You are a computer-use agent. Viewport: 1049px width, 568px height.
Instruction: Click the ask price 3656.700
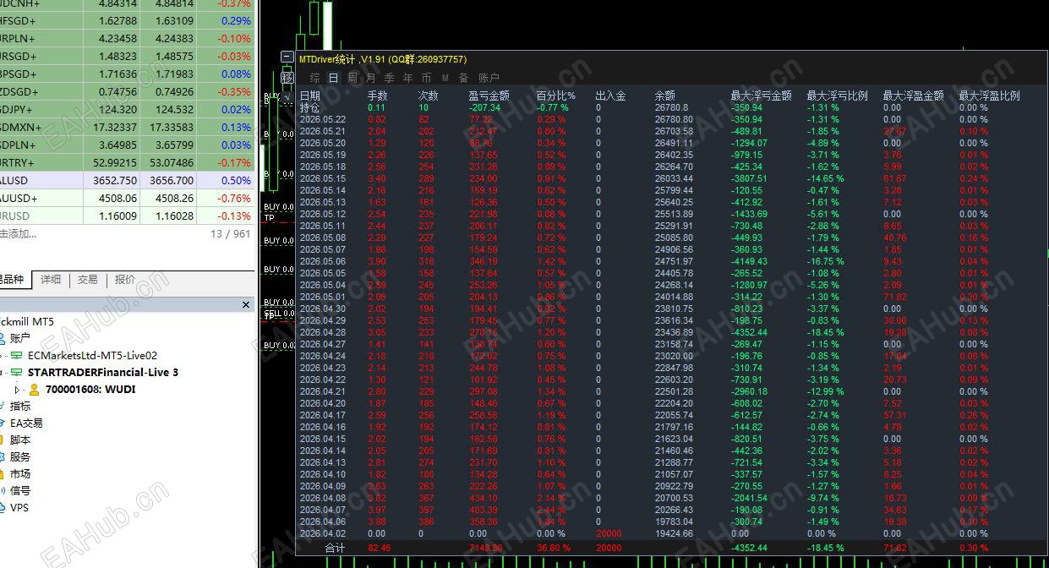click(x=172, y=181)
